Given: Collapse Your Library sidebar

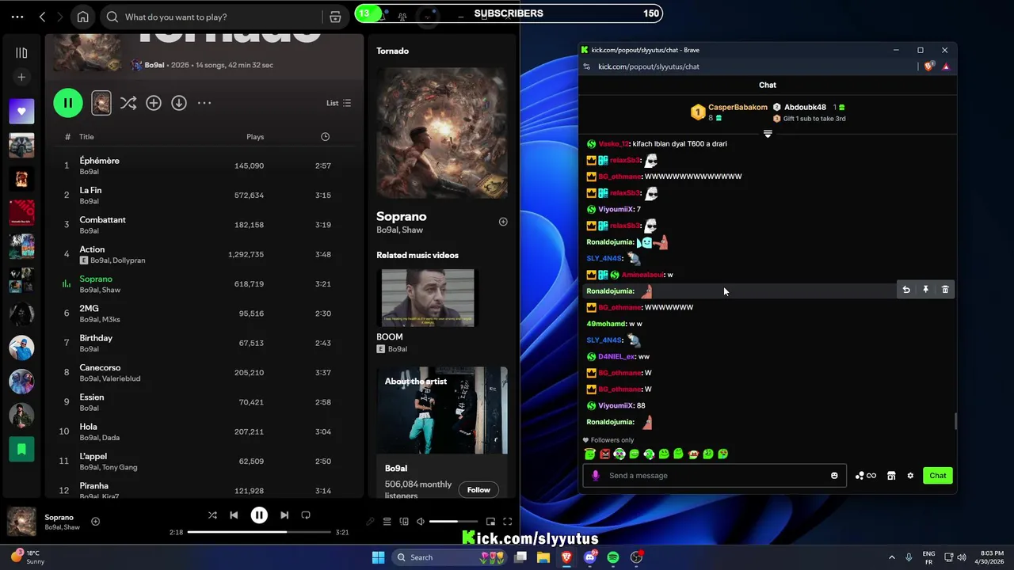Looking at the screenshot, I should [21, 53].
